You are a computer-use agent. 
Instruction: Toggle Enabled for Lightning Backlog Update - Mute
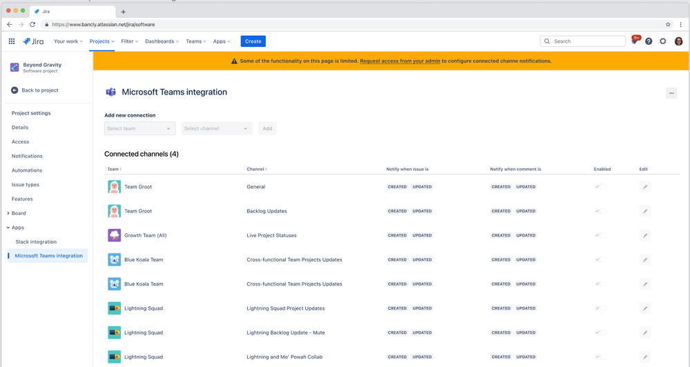600,333
